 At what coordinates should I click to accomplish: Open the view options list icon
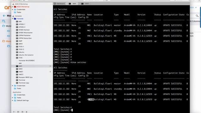(23, 112)
